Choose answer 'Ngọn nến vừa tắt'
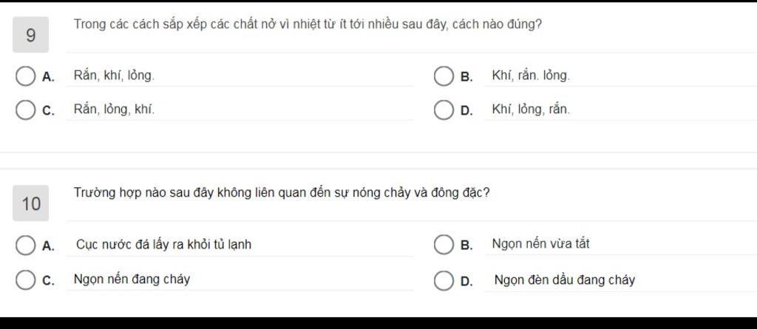757x329 pixels. pos(540,244)
